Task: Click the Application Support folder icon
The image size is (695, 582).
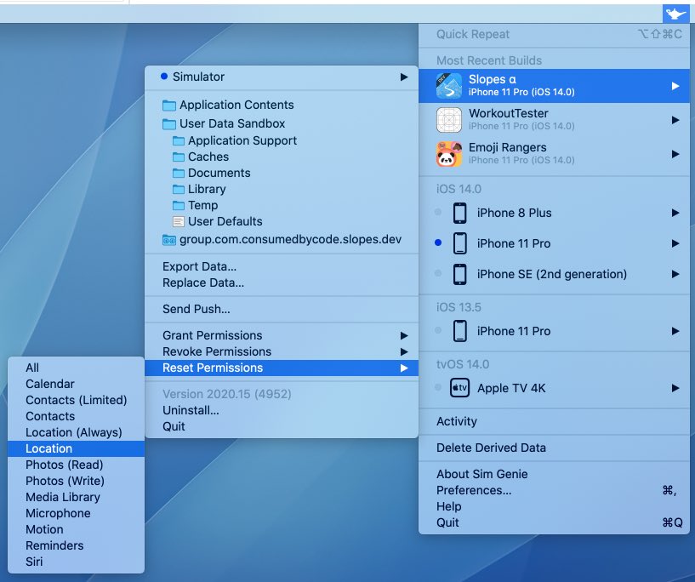Action: click(178, 141)
